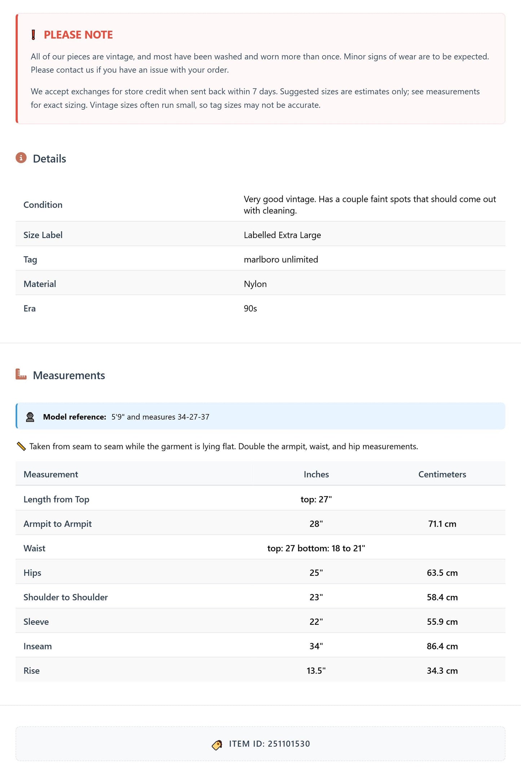
Task: Click the Details section heading
Action: 49,159
